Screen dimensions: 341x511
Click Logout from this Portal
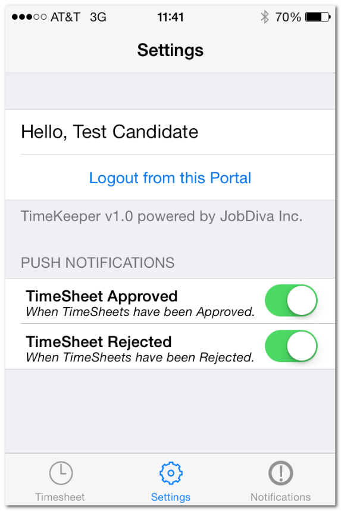170,178
